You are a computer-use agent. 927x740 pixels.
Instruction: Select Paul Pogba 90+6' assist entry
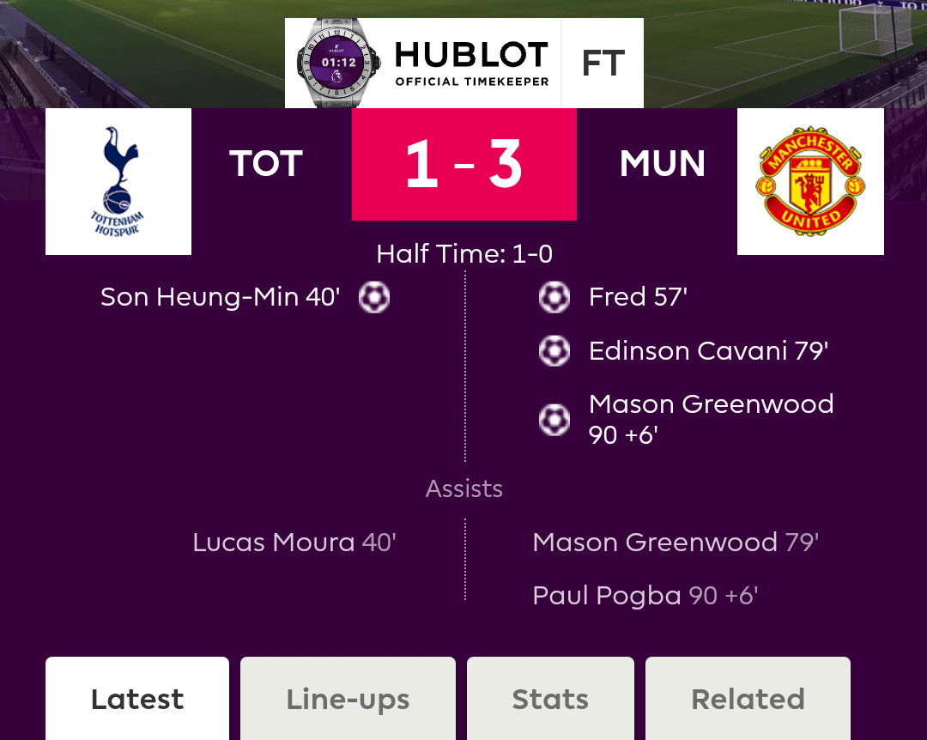[645, 596]
